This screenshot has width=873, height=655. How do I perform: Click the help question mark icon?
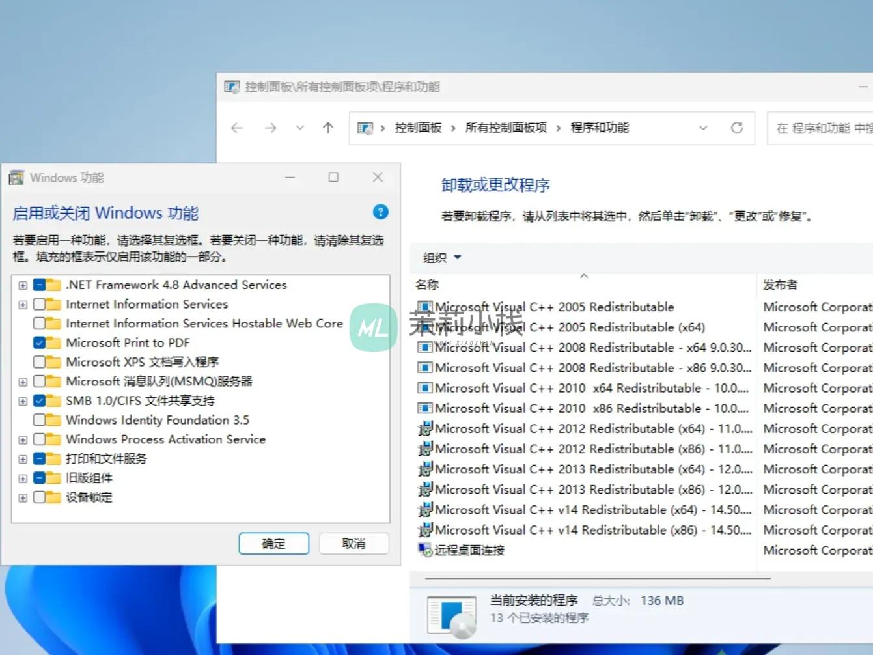click(x=381, y=212)
